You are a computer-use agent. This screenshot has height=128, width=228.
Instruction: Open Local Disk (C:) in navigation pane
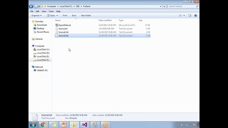pos(43,49)
